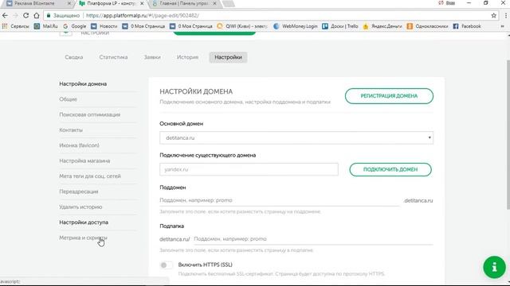Select the Настройки tab

click(x=228, y=57)
